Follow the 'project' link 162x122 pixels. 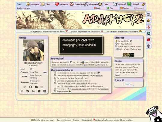[x=71, y=81]
